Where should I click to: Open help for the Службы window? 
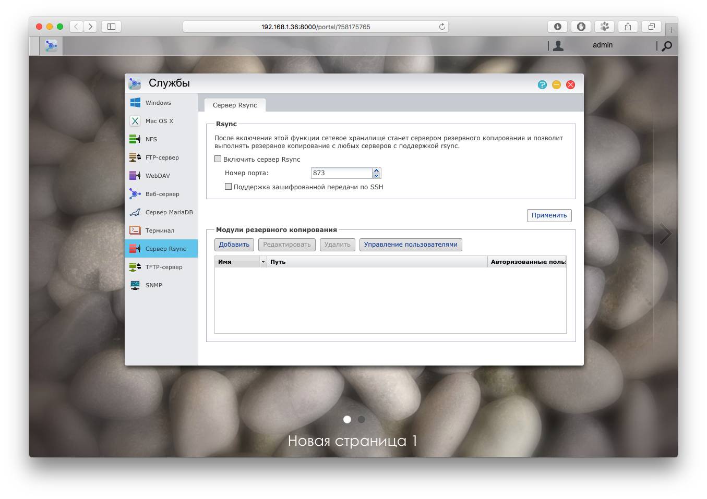(542, 84)
